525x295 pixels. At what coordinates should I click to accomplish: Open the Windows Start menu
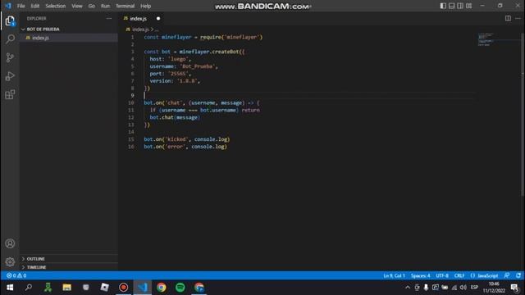pyautogui.click(x=10, y=288)
